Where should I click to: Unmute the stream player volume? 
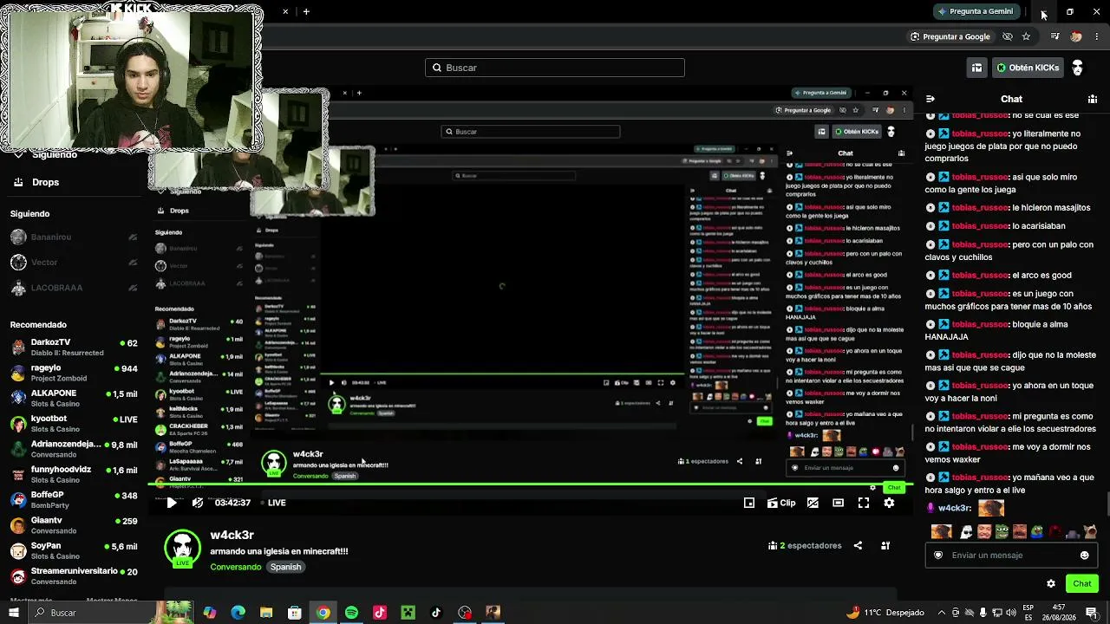tap(198, 503)
